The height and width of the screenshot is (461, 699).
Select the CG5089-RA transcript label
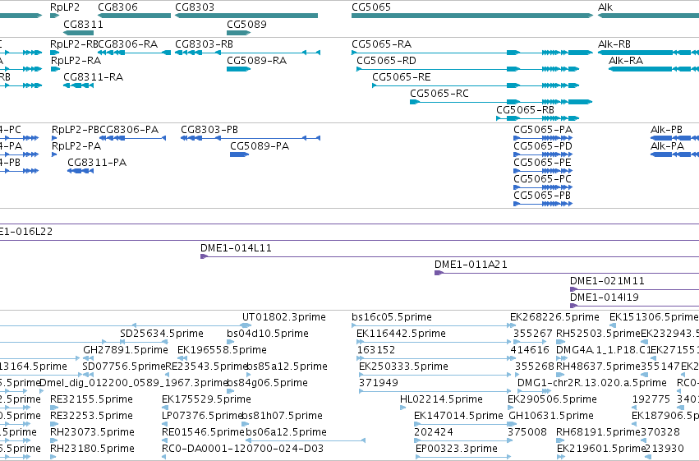coord(256,61)
